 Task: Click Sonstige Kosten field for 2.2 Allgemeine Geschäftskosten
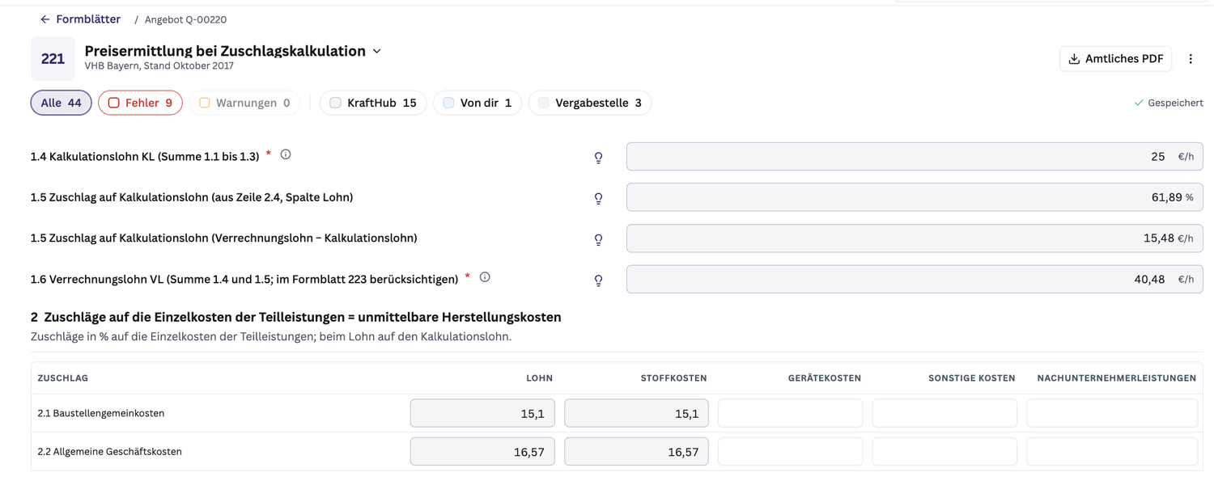[944, 452]
